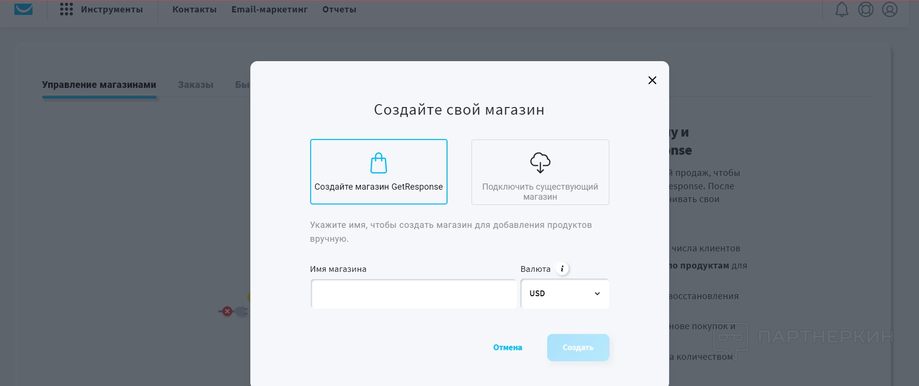Switch to Управление магазинами tab
The image size is (919, 386).
point(99,85)
